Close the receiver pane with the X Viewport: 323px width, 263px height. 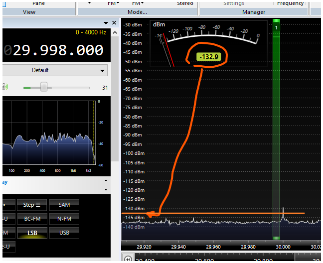114,22
